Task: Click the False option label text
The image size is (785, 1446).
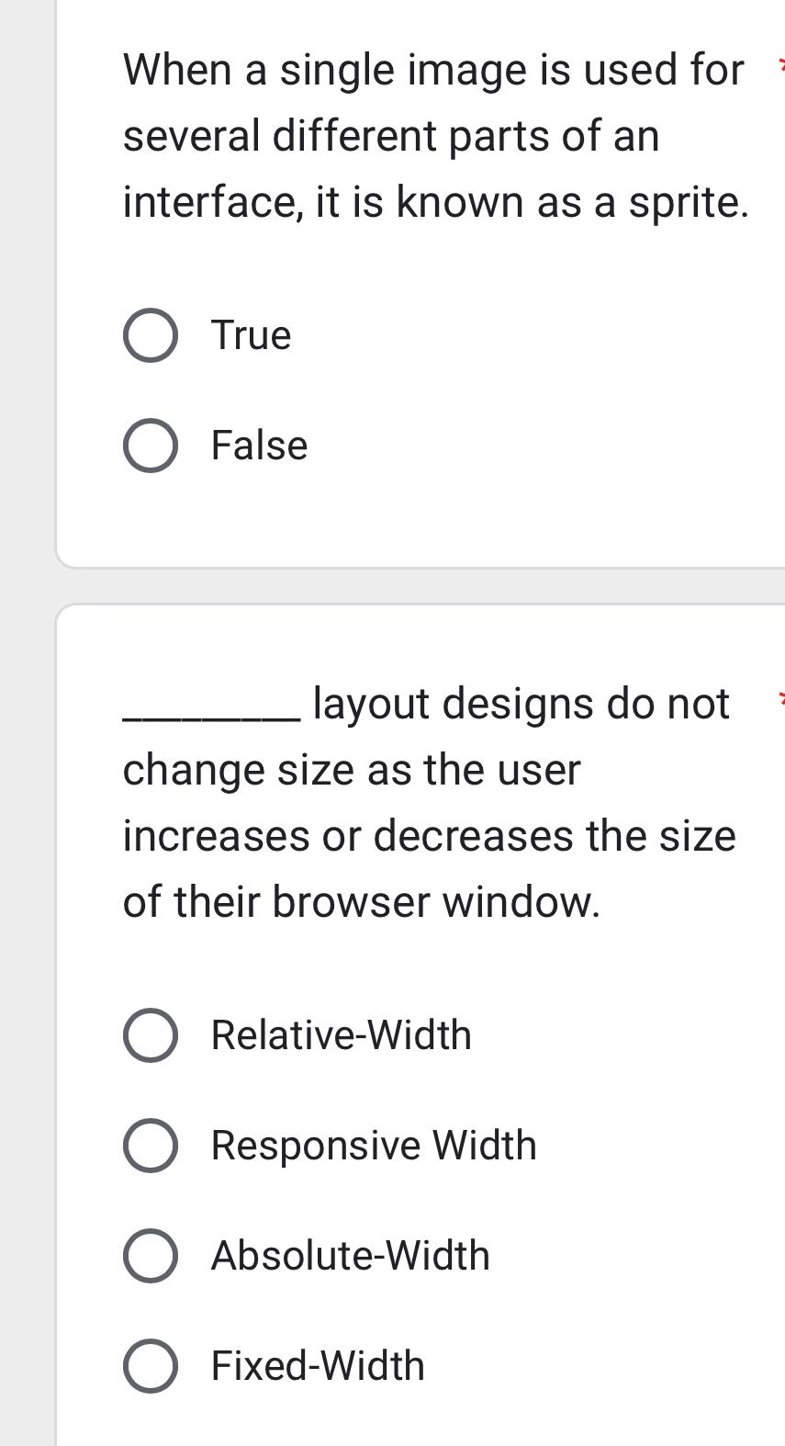Action: [x=259, y=446]
